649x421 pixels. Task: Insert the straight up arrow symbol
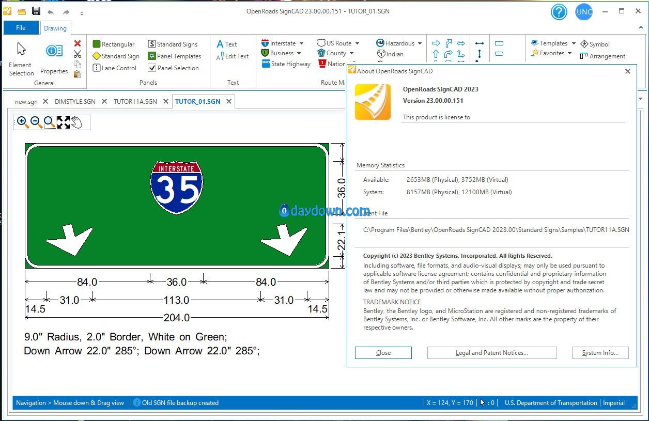pos(436,54)
